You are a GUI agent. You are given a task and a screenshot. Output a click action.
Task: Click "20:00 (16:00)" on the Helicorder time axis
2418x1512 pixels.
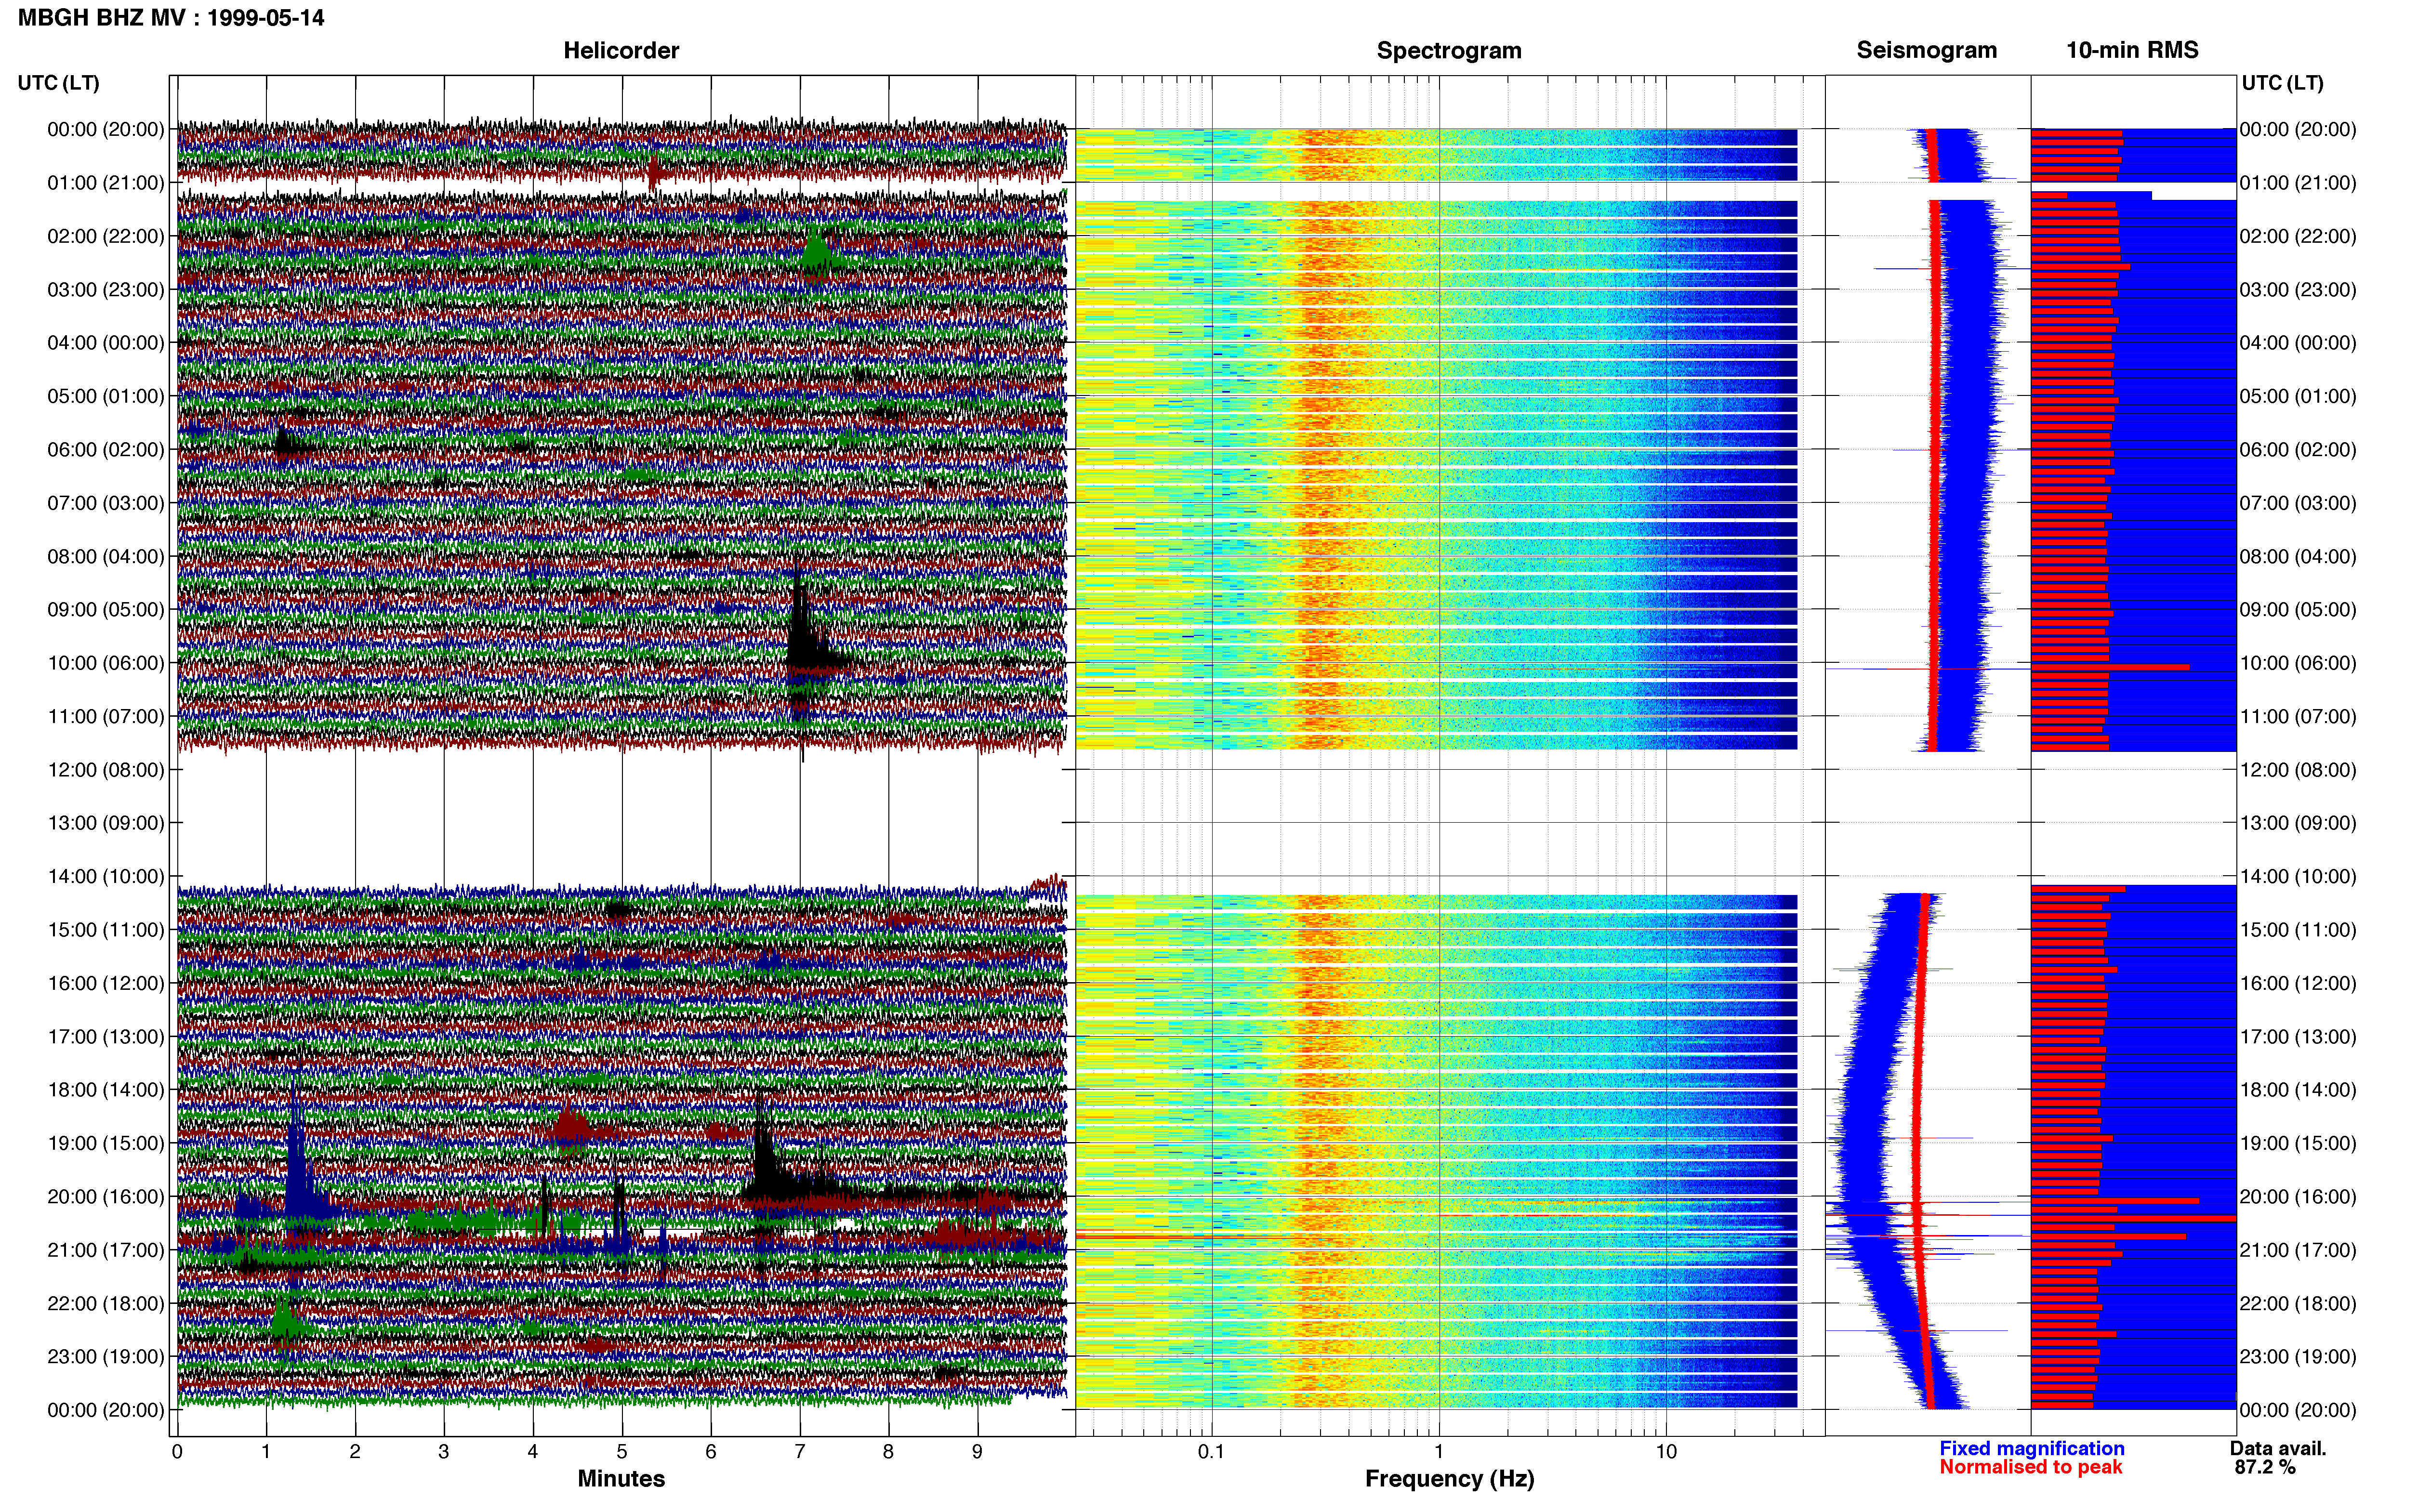click(x=106, y=1196)
